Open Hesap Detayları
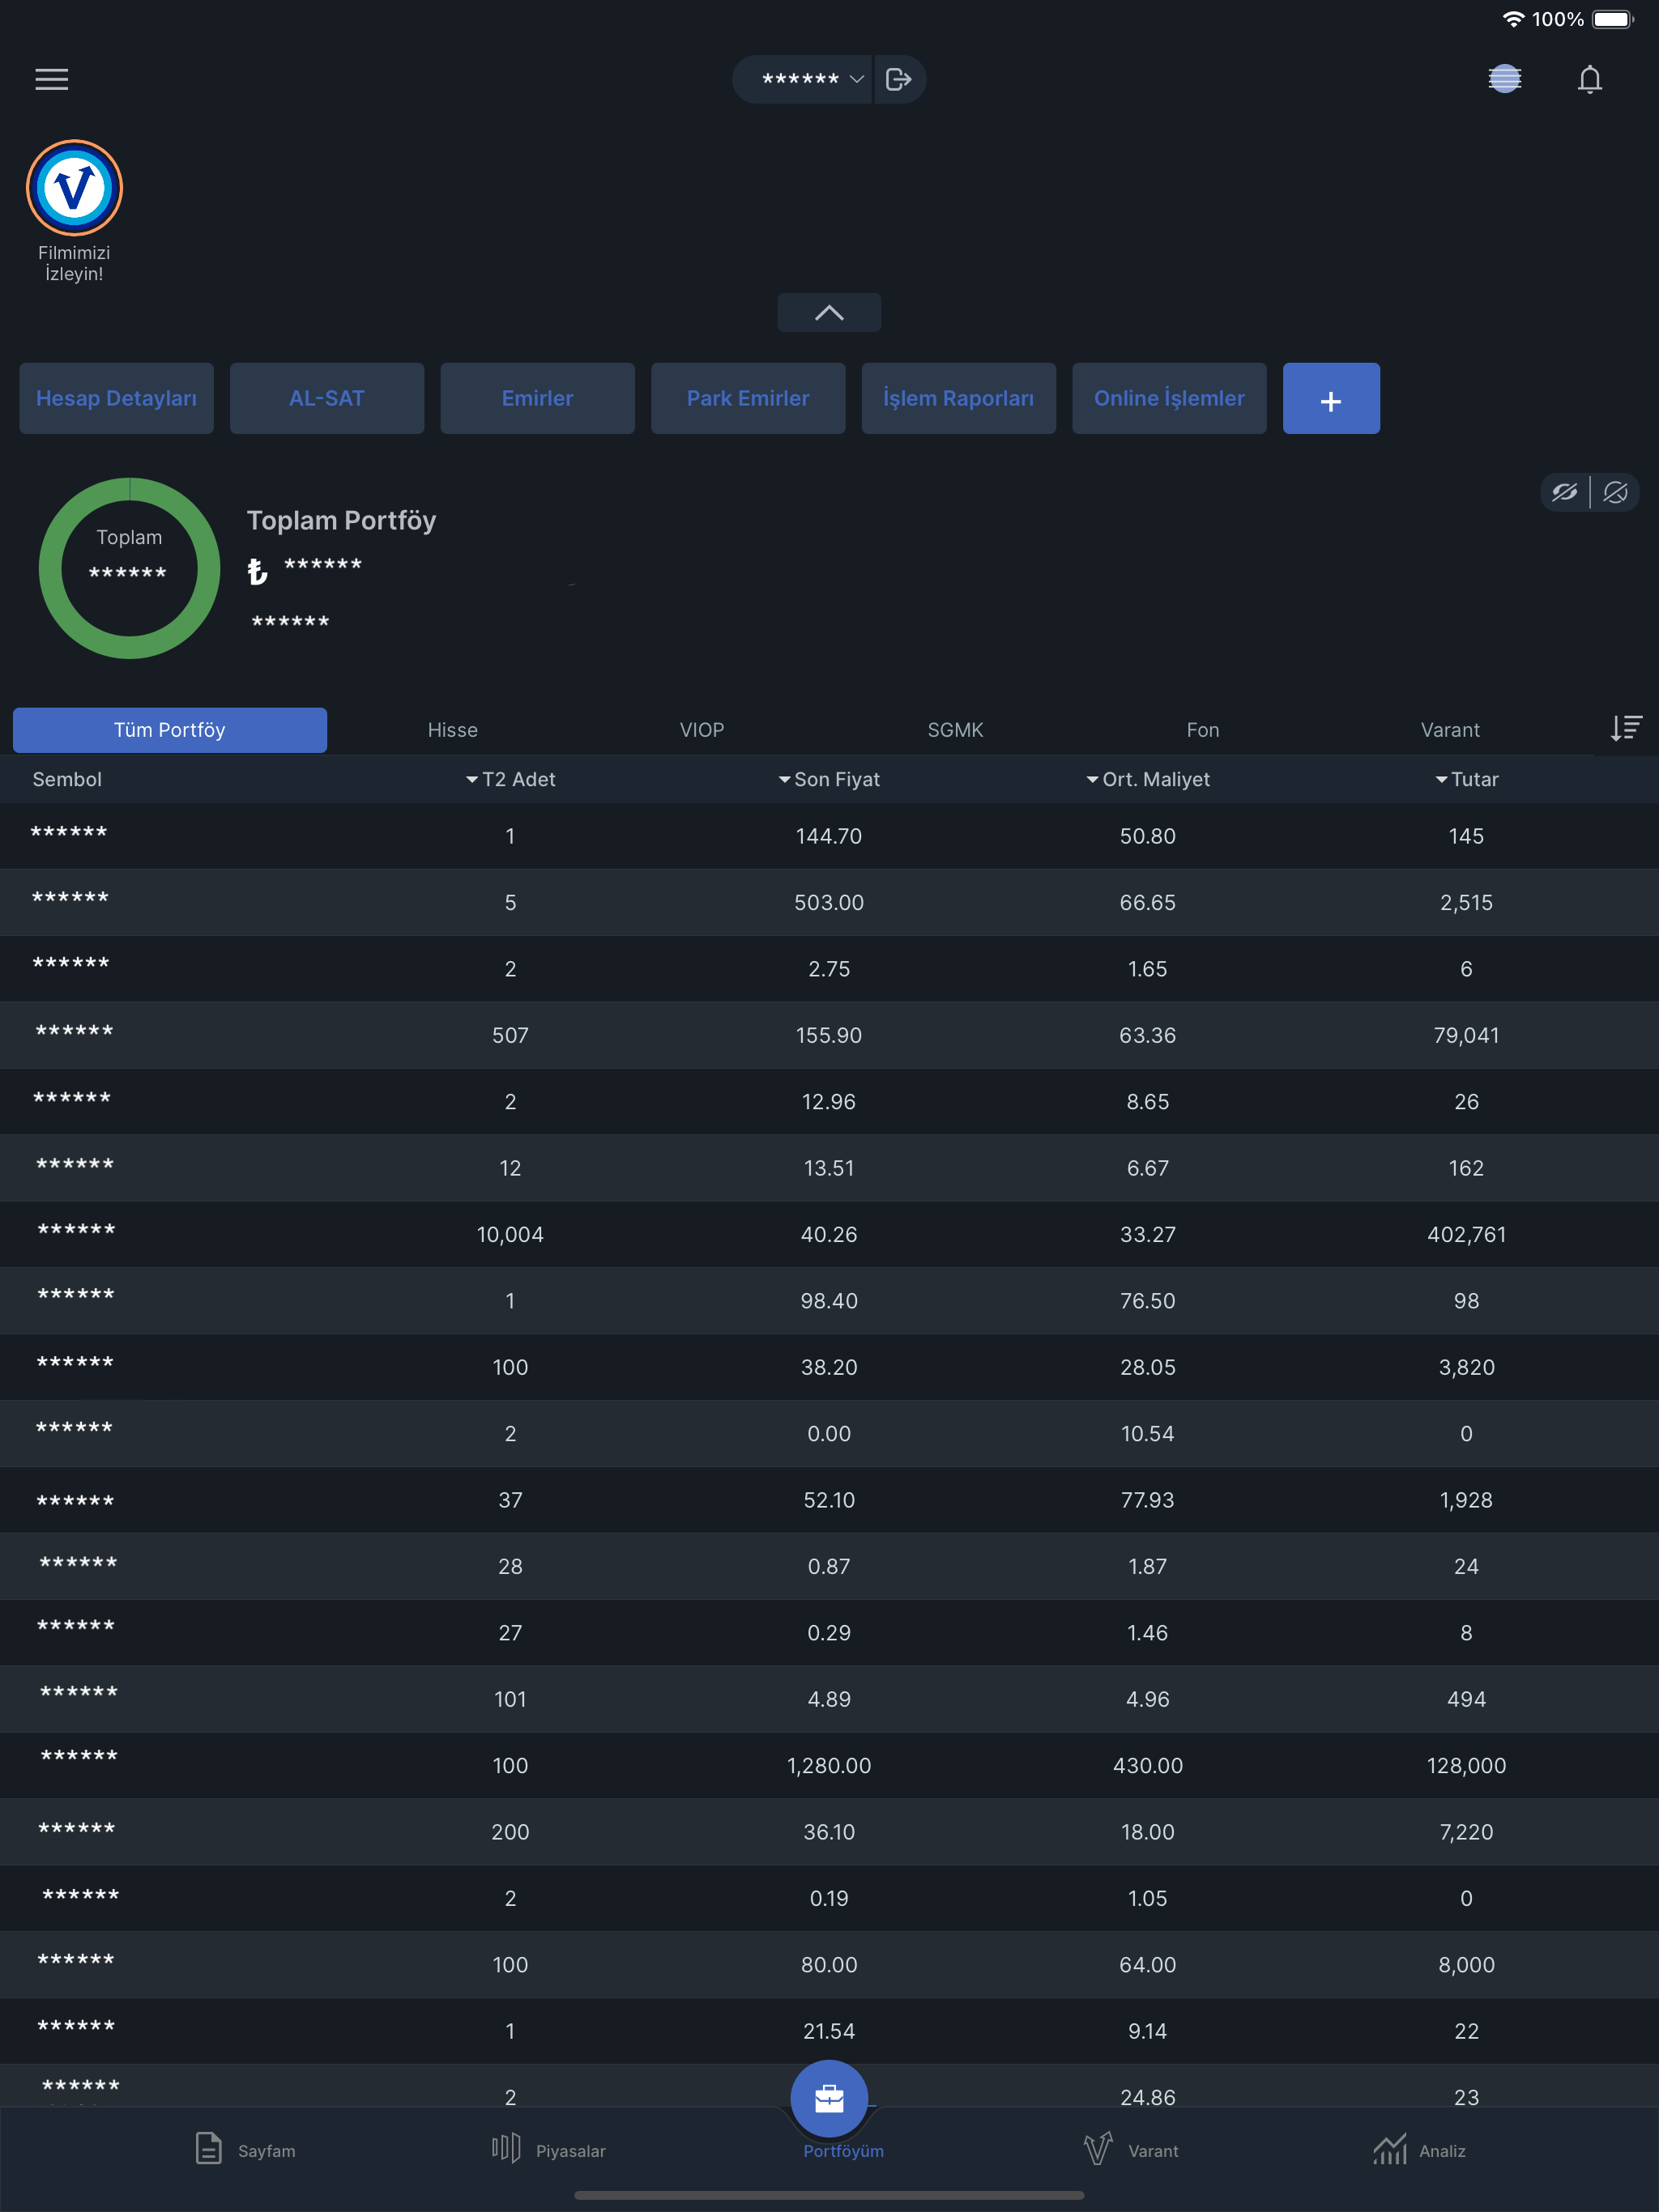Image resolution: width=1659 pixels, height=2212 pixels. (116, 398)
